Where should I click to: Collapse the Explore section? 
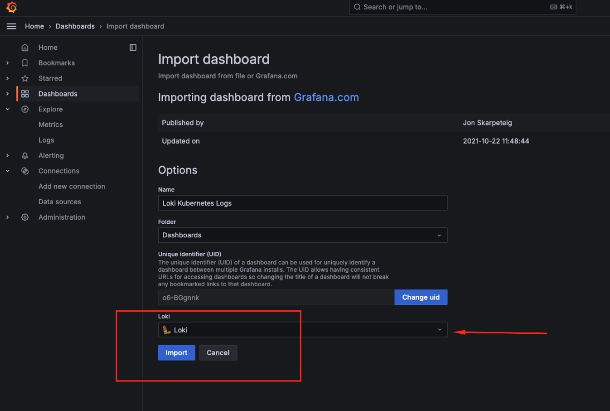(x=8, y=109)
